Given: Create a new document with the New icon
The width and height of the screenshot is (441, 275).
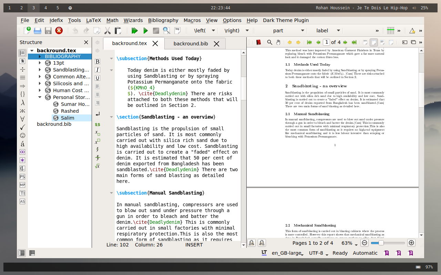Looking at the screenshot, I should click(x=27, y=31).
